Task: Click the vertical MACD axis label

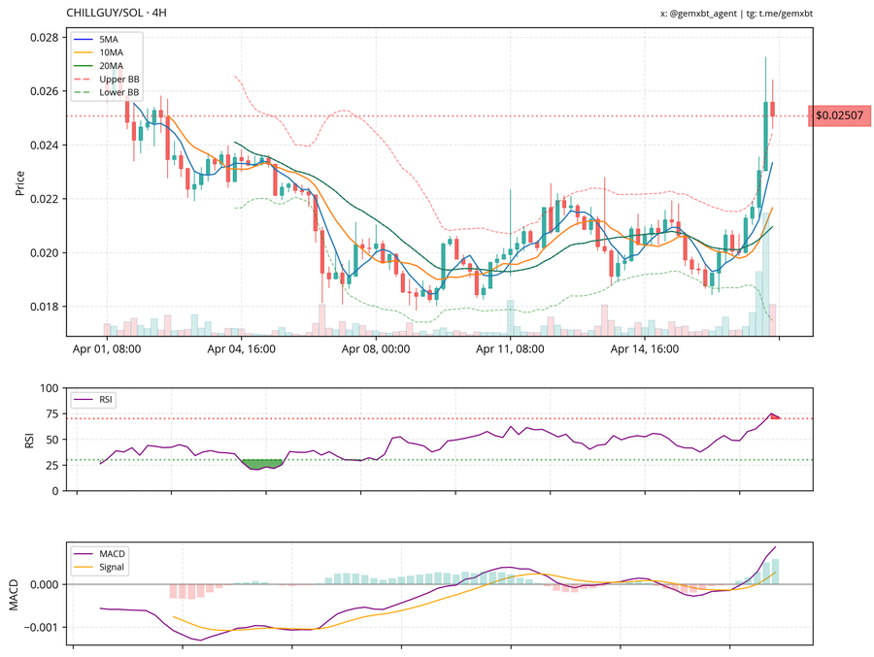Action: tap(14, 594)
